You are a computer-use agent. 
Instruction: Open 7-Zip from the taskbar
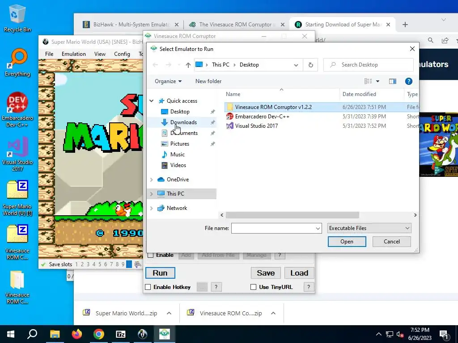pyautogui.click(x=121, y=334)
